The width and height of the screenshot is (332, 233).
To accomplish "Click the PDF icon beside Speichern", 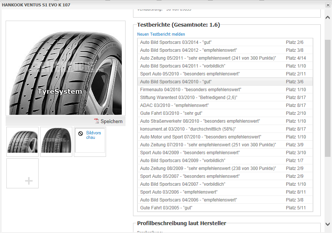I will click(96, 121).
